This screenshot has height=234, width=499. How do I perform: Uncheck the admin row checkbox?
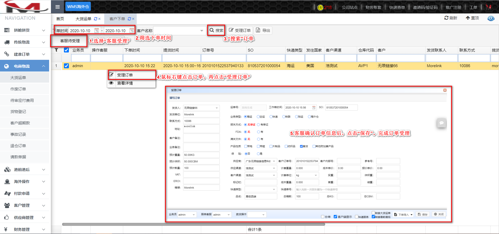click(66, 66)
